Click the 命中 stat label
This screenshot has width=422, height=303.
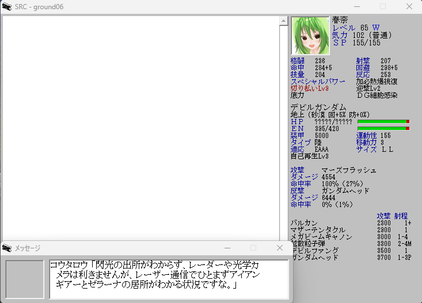pos(298,68)
